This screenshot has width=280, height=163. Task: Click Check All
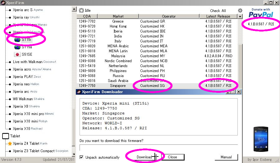218,11
